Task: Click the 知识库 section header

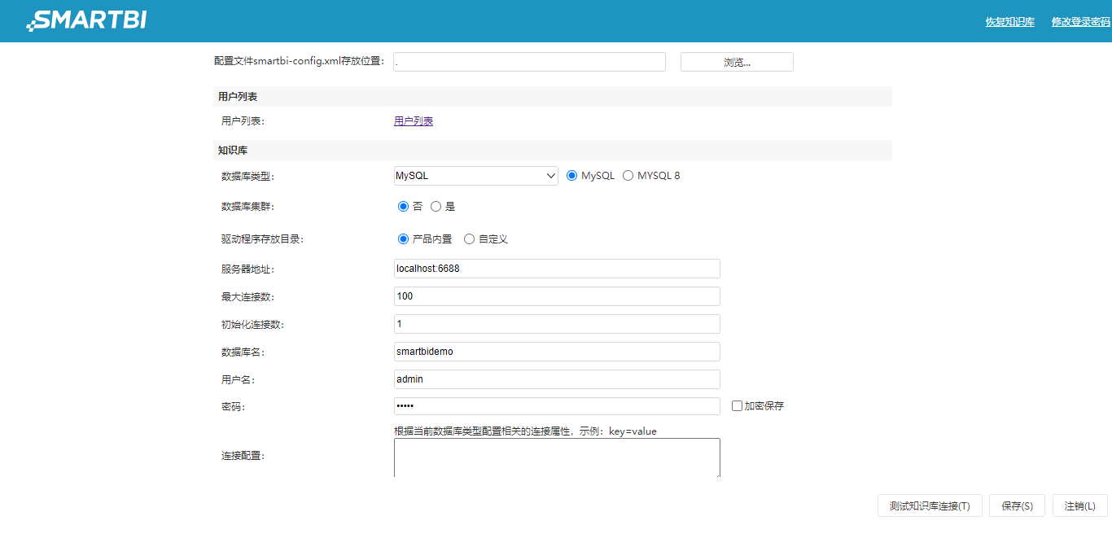Action: [553, 151]
